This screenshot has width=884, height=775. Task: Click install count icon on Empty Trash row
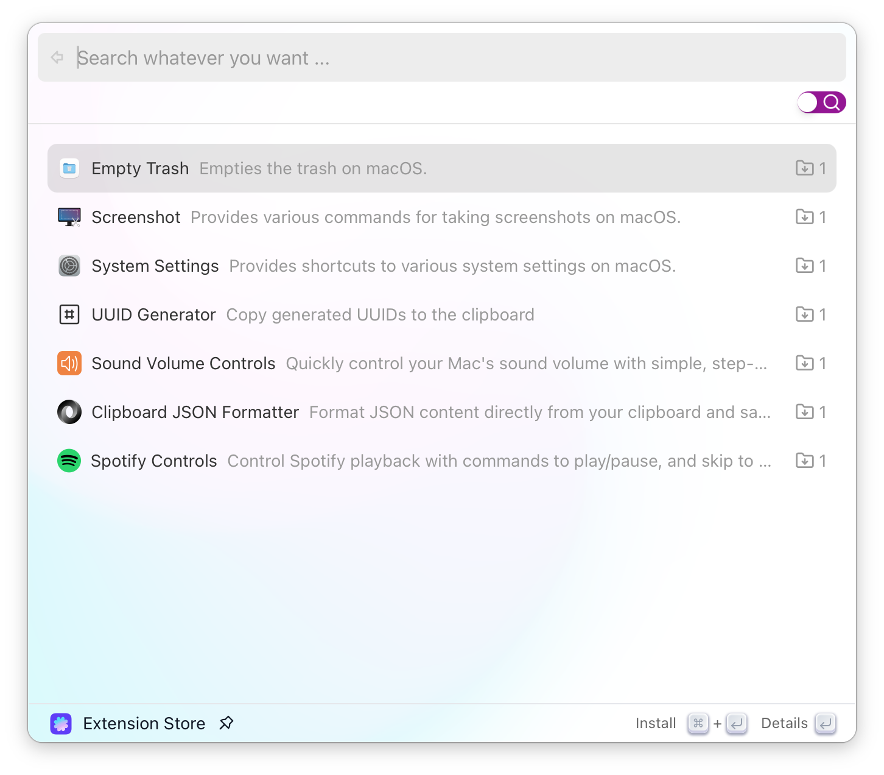(805, 168)
